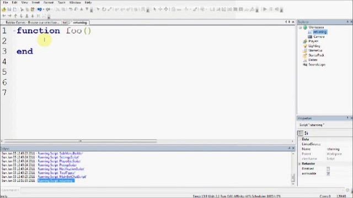Screen dimensions: 353x198
Task: Open the File menu
Action: 6,2
